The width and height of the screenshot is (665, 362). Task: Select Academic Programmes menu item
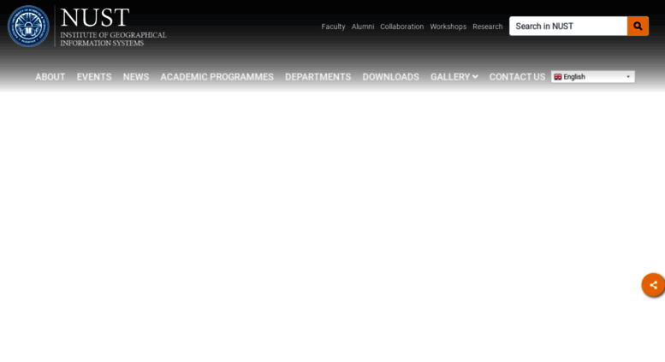click(x=217, y=77)
